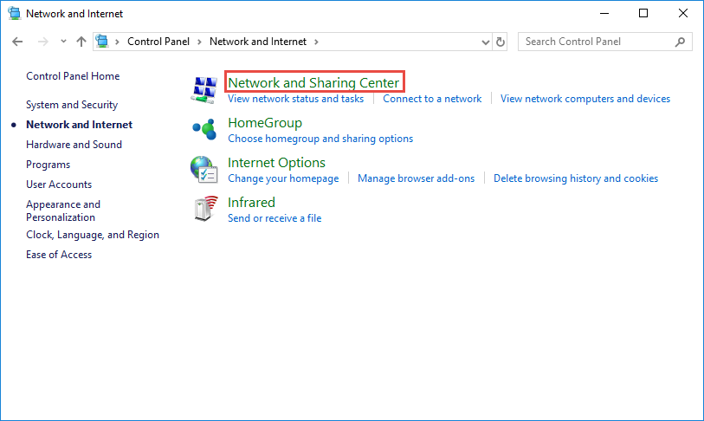
Task: Expand chevron before Control Panel breadcrumb
Action: pos(117,42)
